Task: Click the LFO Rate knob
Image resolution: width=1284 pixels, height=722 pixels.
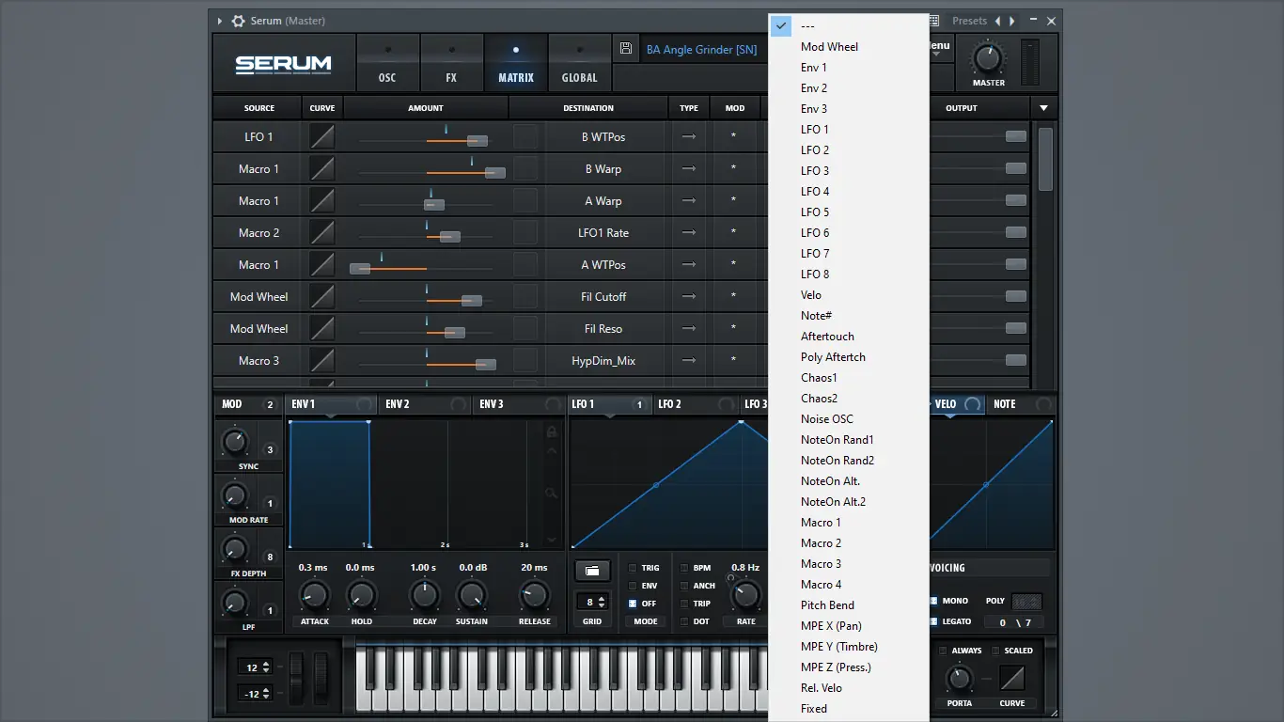Action: tap(745, 595)
